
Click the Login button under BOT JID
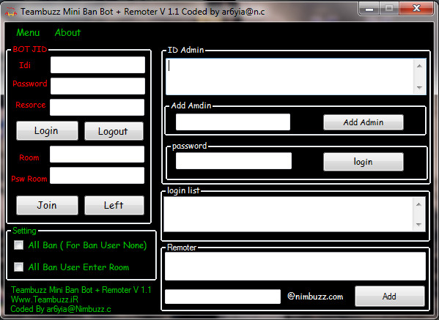(x=47, y=130)
